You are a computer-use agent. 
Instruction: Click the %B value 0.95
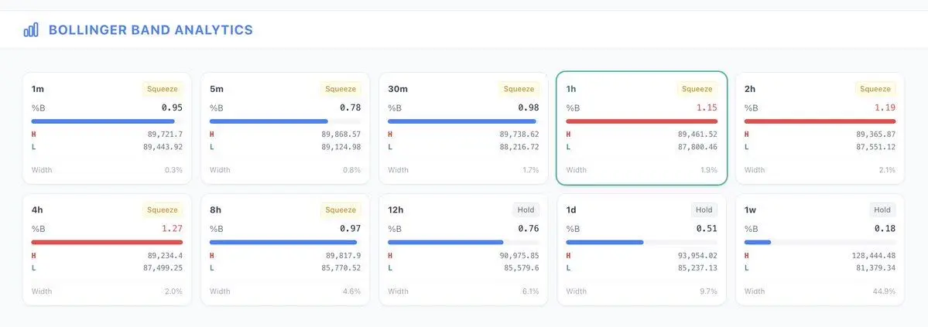[173, 107]
